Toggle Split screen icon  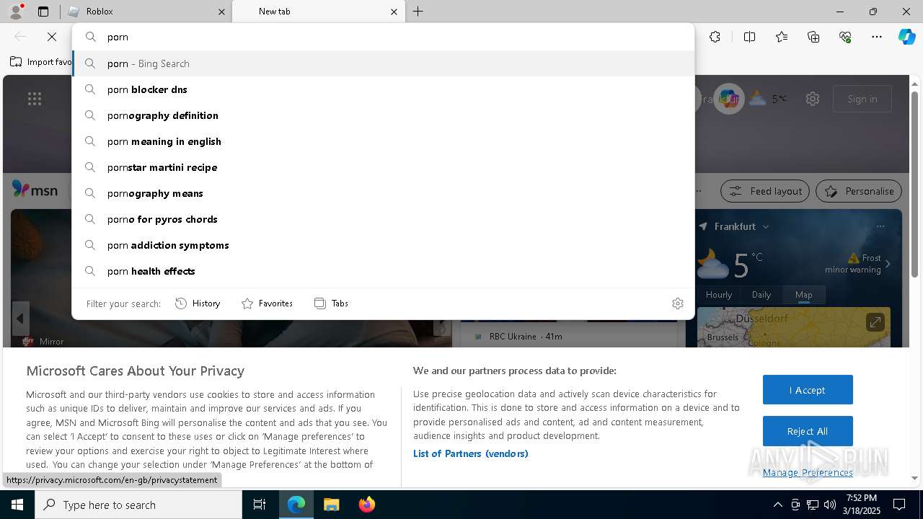[x=749, y=37]
